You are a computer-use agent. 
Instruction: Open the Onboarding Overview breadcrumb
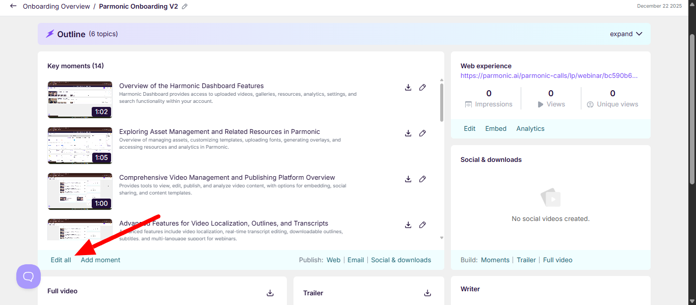pyautogui.click(x=57, y=7)
